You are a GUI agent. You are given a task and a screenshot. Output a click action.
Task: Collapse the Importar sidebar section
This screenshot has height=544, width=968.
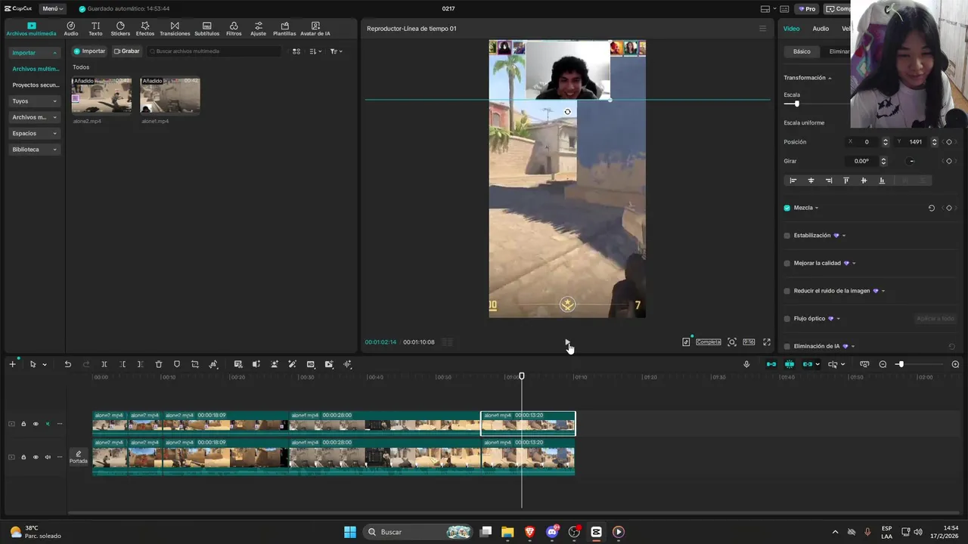pos(34,53)
